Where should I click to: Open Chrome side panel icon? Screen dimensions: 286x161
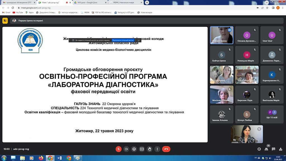[x=273, y=8]
